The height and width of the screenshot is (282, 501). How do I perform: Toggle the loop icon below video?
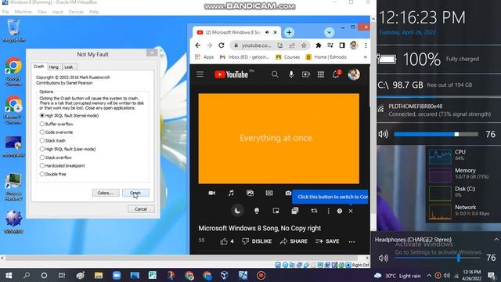(314, 211)
